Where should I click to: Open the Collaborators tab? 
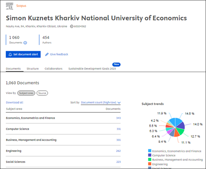tap(54, 69)
